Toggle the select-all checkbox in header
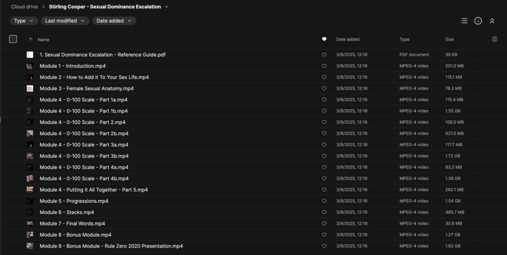 [13, 39]
